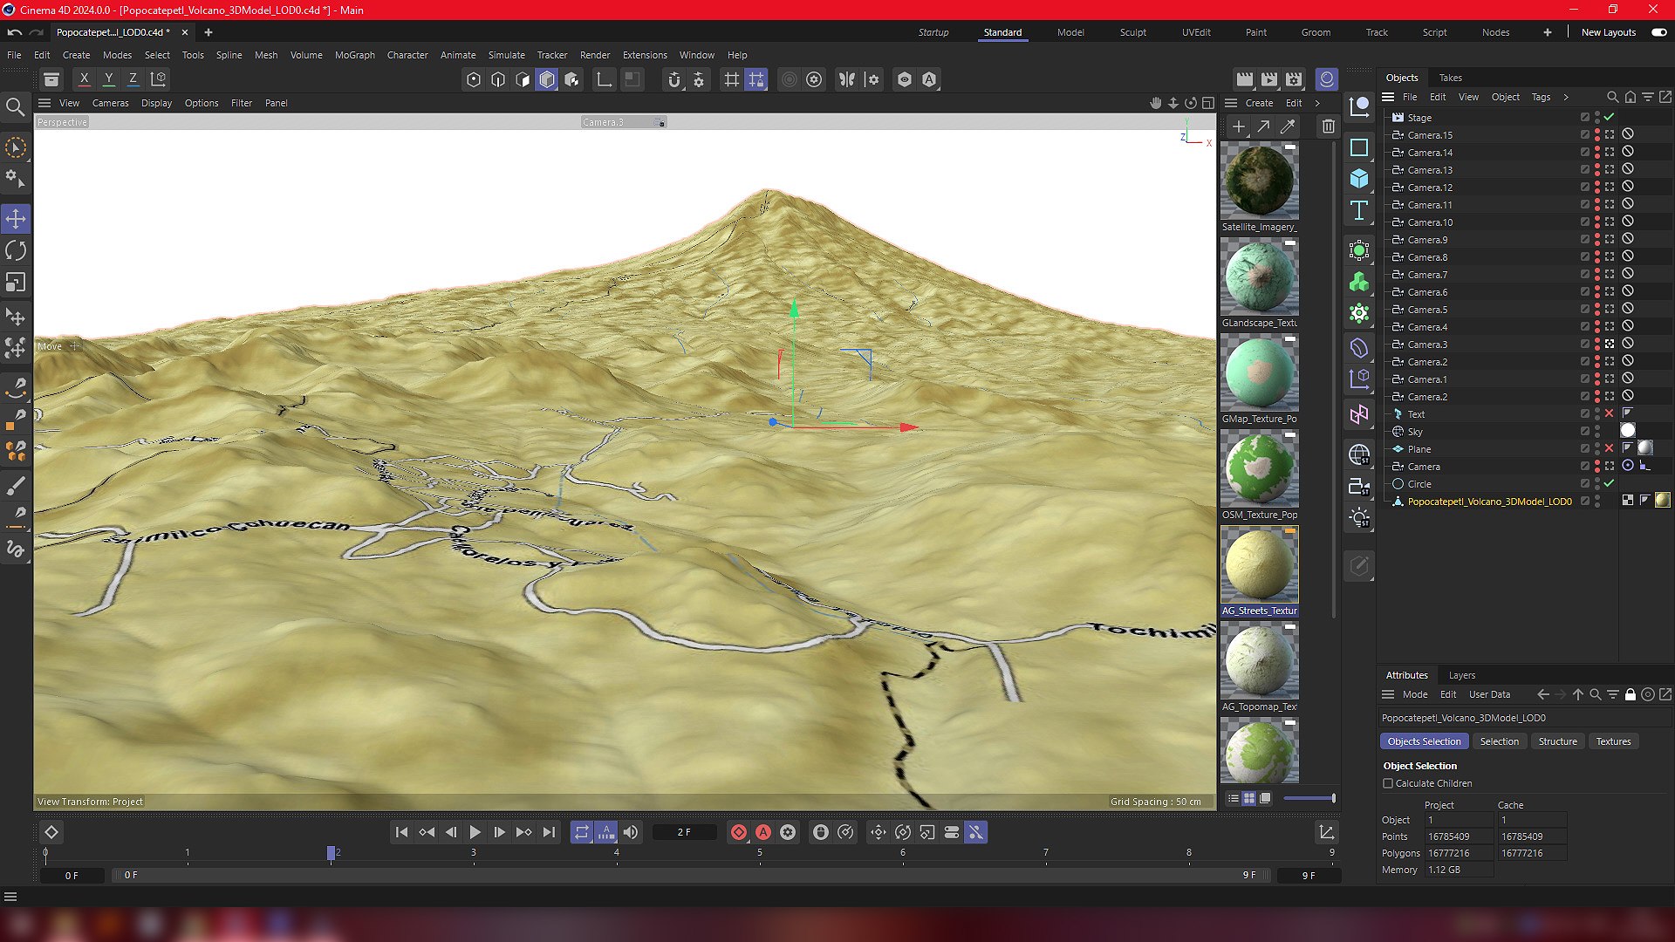Add a new document tab with plus

pos(209,32)
